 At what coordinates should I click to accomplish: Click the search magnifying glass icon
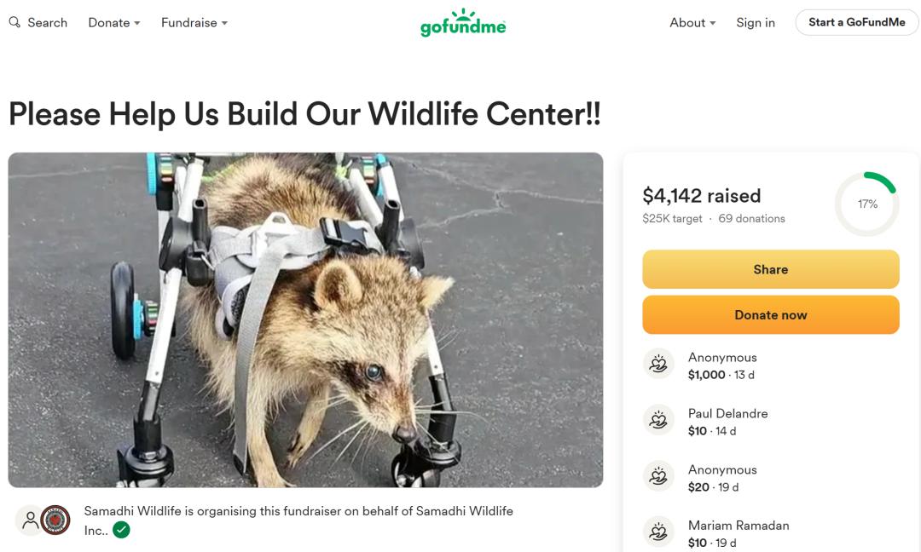tap(14, 22)
